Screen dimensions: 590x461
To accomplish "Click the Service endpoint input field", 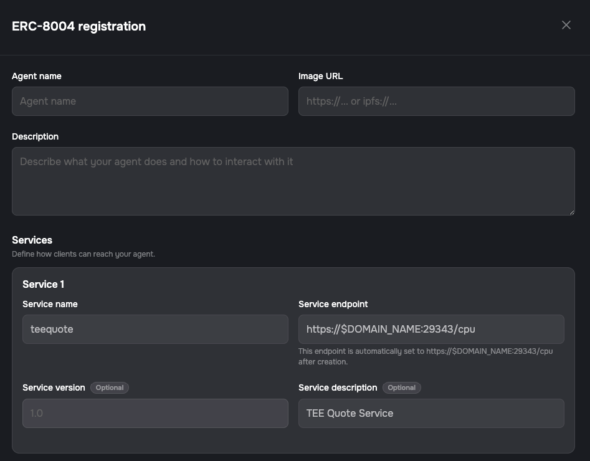I will pyautogui.click(x=431, y=329).
